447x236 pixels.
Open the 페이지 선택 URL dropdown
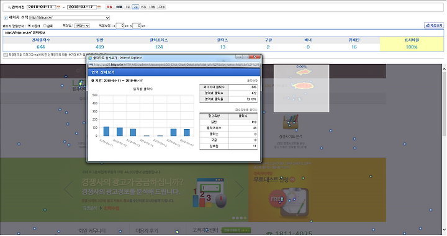[70, 17]
